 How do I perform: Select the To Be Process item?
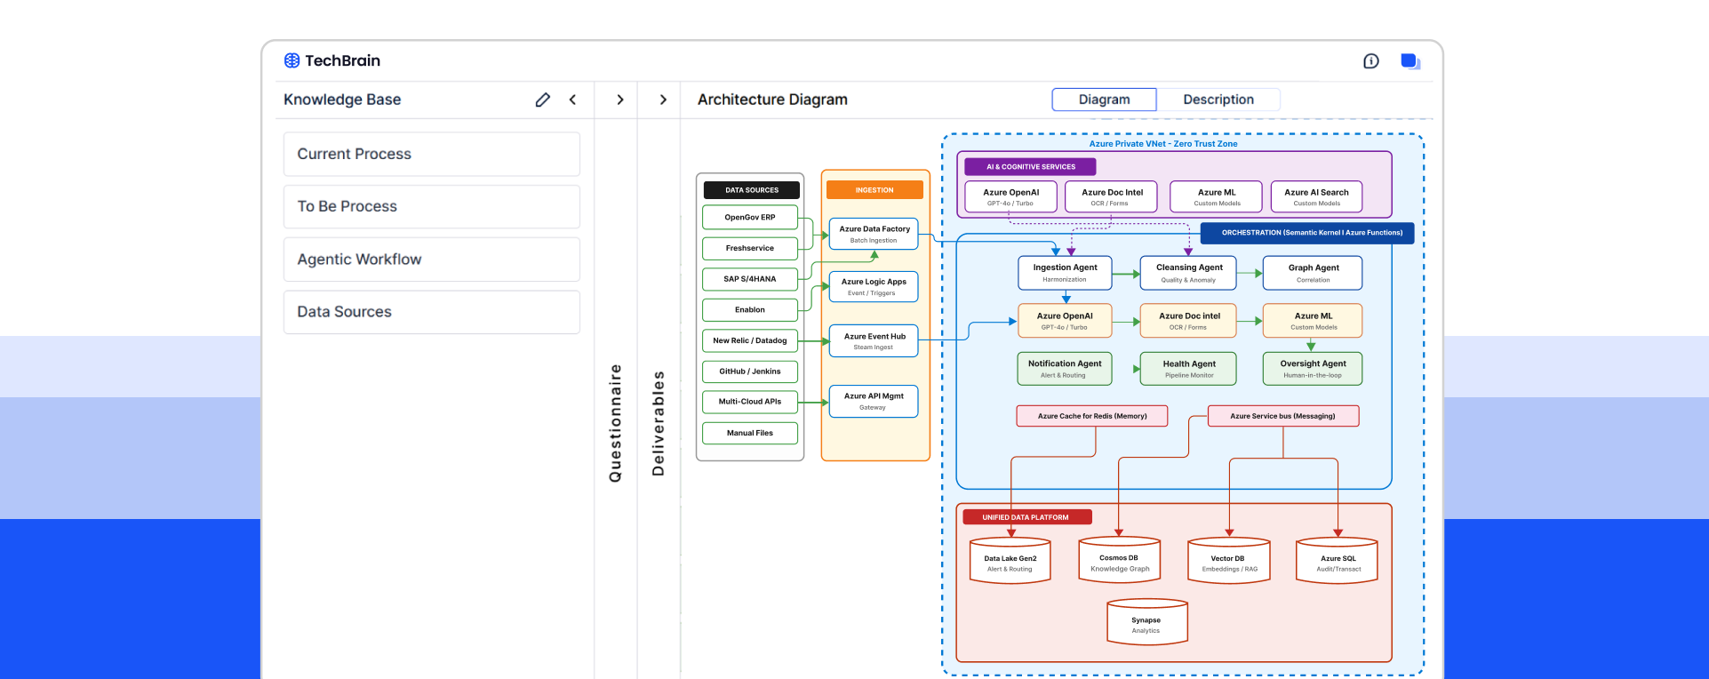[x=431, y=206]
